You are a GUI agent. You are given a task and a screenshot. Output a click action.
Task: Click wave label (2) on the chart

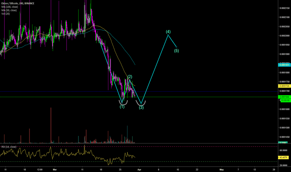(130, 77)
